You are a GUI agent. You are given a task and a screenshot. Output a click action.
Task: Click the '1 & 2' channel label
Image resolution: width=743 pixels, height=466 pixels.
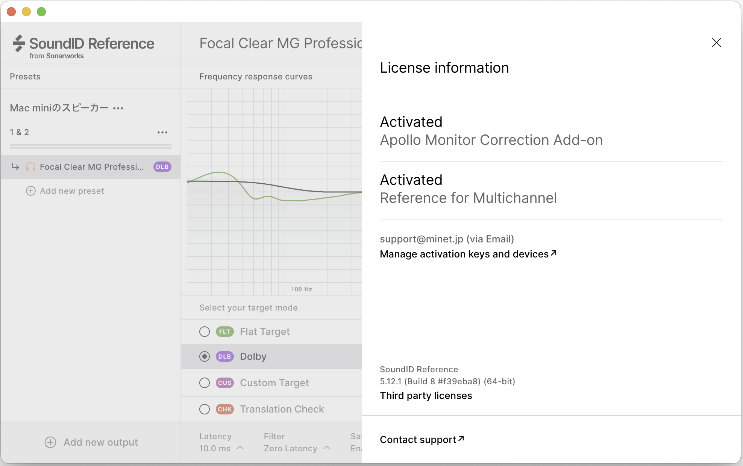19,132
